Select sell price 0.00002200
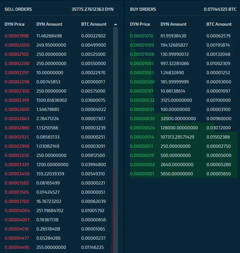Screen dimensions: 240x253 tap(17, 63)
